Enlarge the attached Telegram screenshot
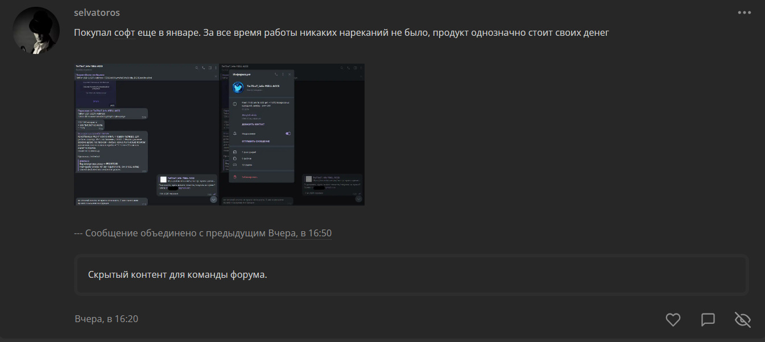This screenshot has height=342, width=765. click(x=219, y=134)
